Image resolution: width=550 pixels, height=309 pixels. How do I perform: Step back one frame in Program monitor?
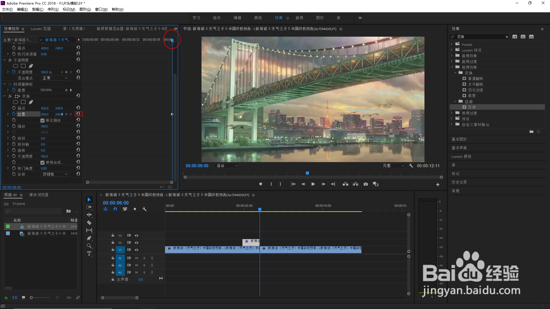click(303, 184)
